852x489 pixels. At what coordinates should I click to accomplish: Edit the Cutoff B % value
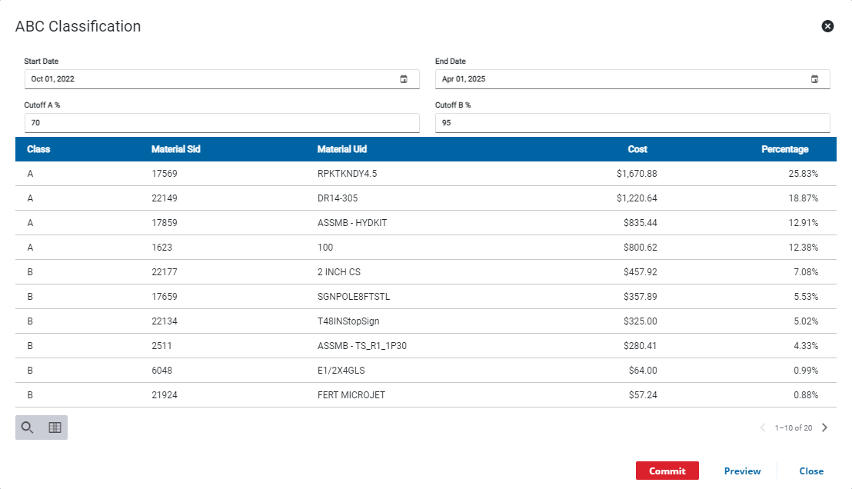click(632, 122)
